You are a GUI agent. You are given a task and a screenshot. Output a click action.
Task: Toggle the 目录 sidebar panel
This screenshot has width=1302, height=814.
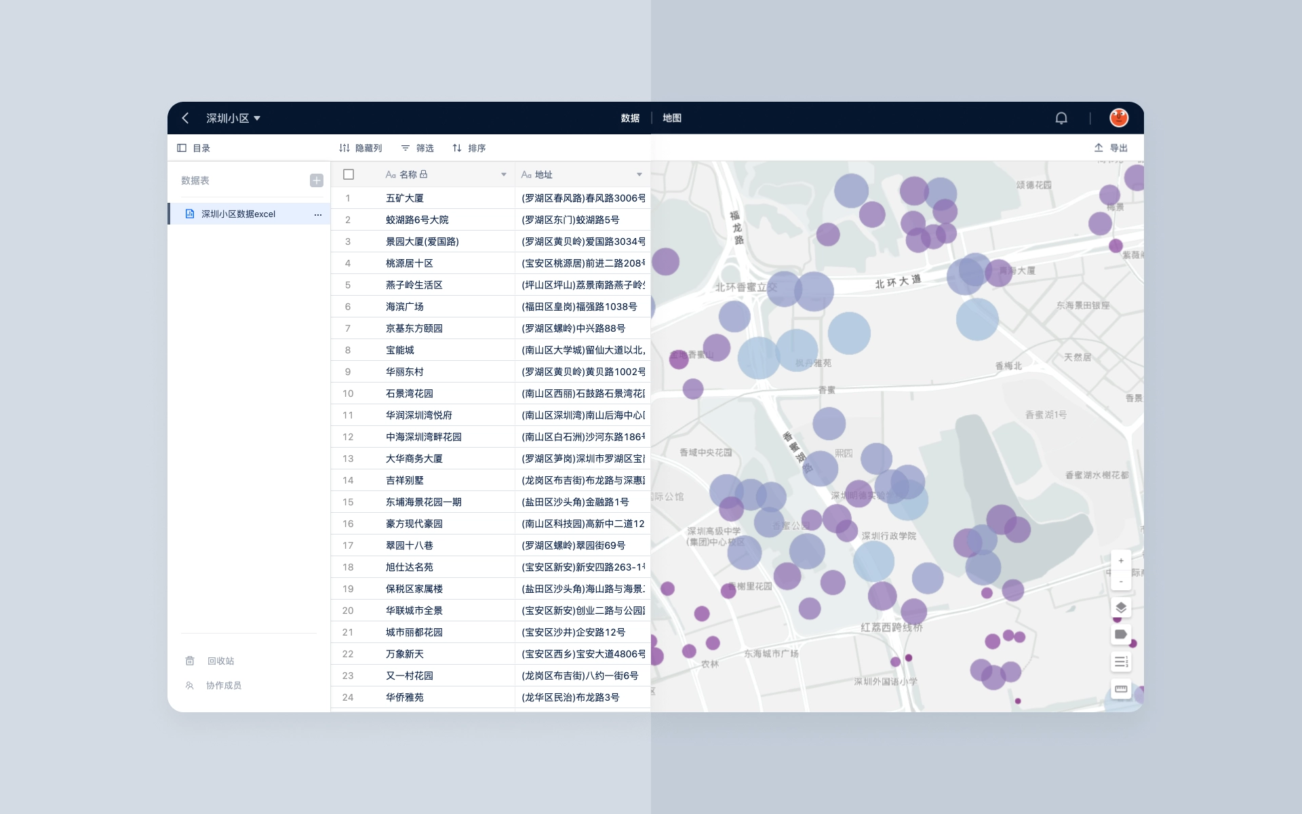pos(194,148)
